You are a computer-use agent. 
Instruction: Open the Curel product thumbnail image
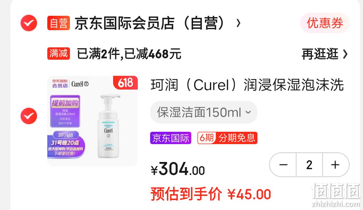92,121
